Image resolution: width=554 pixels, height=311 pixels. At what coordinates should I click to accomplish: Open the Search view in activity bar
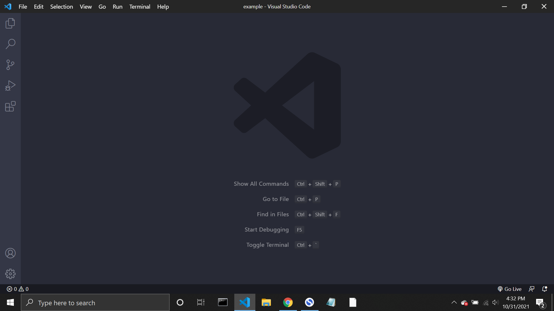point(10,44)
